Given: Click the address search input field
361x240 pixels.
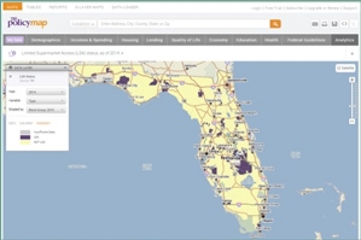Looking at the screenshot, I should tap(184, 23).
